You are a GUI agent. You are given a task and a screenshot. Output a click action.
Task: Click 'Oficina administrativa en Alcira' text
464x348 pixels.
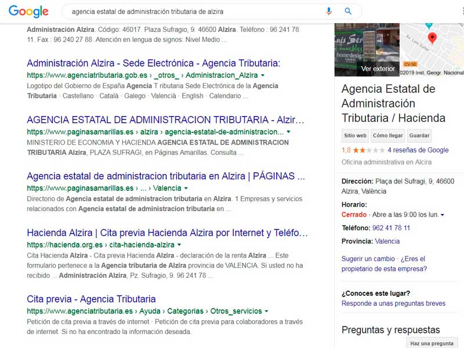click(x=386, y=162)
